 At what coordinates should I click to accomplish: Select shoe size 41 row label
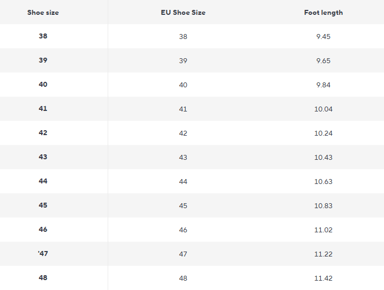pyautogui.click(x=43, y=109)
